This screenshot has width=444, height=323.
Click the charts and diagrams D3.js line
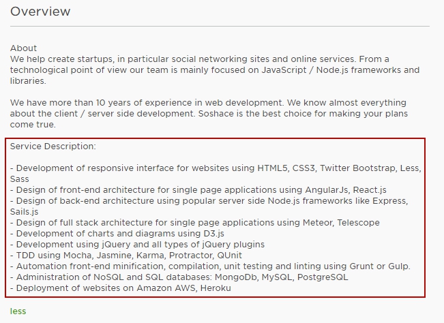117,233
